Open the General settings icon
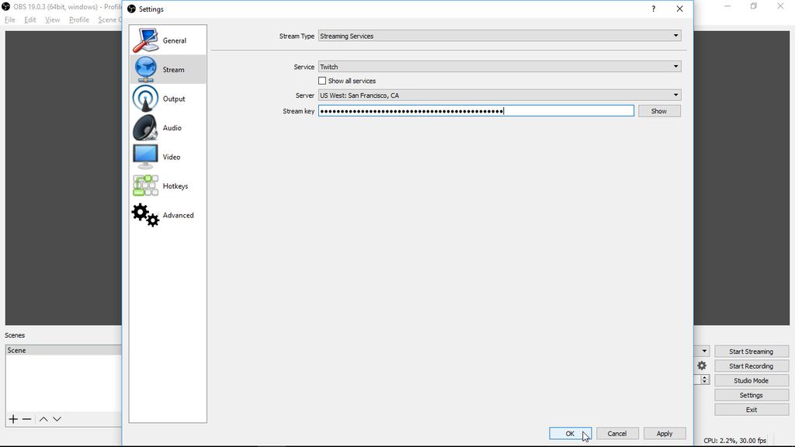 [145, 40]
